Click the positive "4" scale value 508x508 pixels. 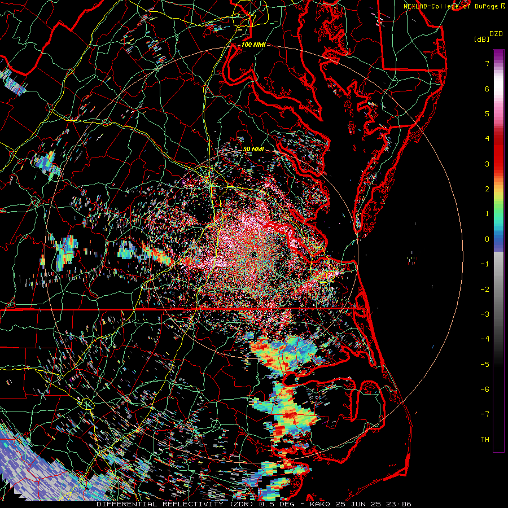(487, 139)
